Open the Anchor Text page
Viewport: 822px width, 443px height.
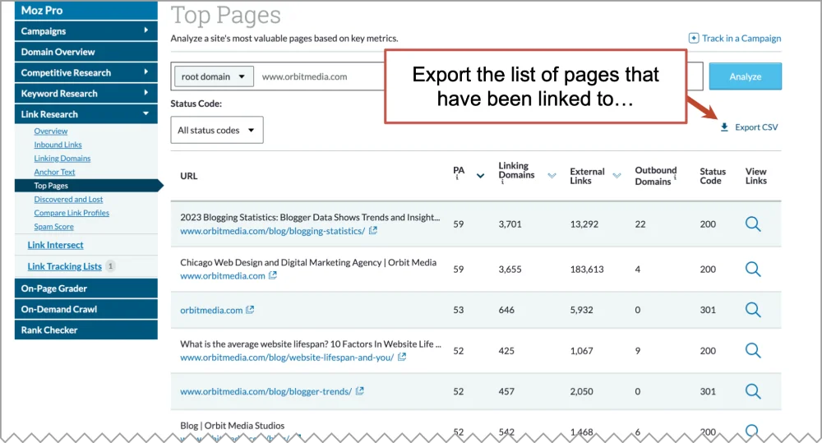pos(54,172)
